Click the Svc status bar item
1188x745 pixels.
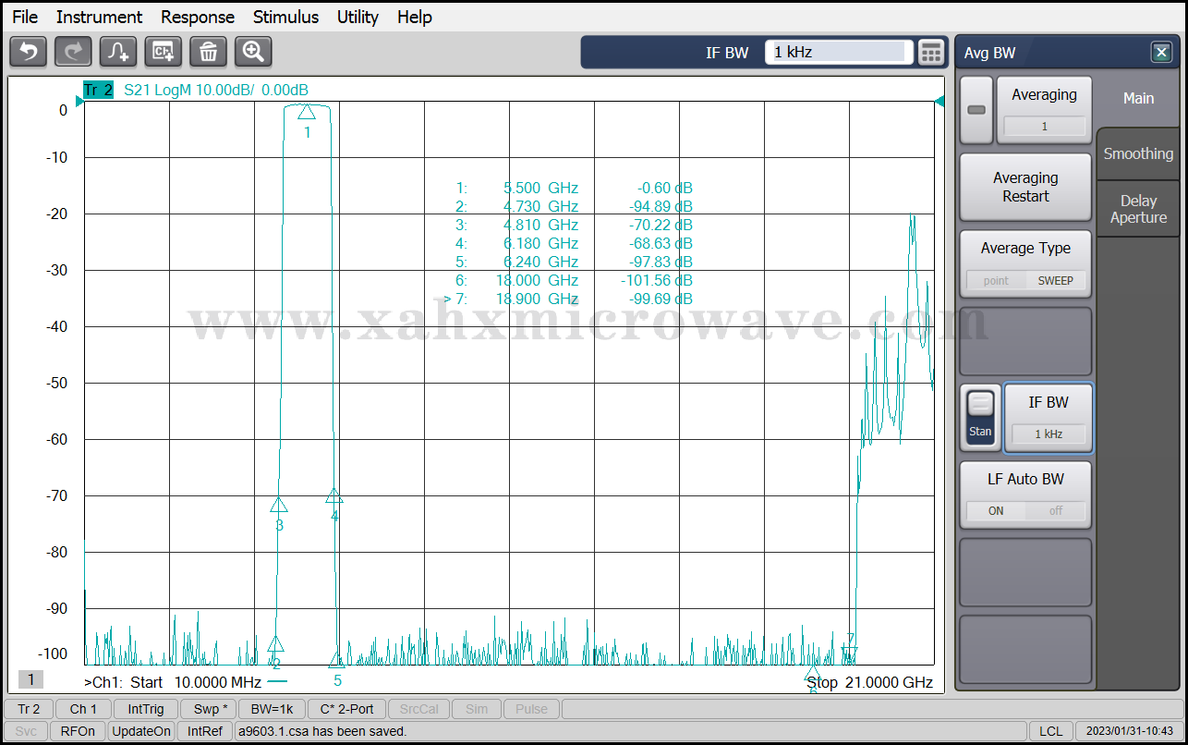point(26,731)
